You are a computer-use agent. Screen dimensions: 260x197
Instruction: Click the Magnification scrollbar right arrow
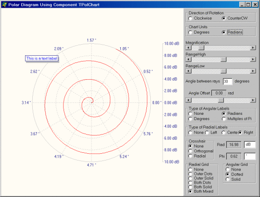click(x=253, y=48)
